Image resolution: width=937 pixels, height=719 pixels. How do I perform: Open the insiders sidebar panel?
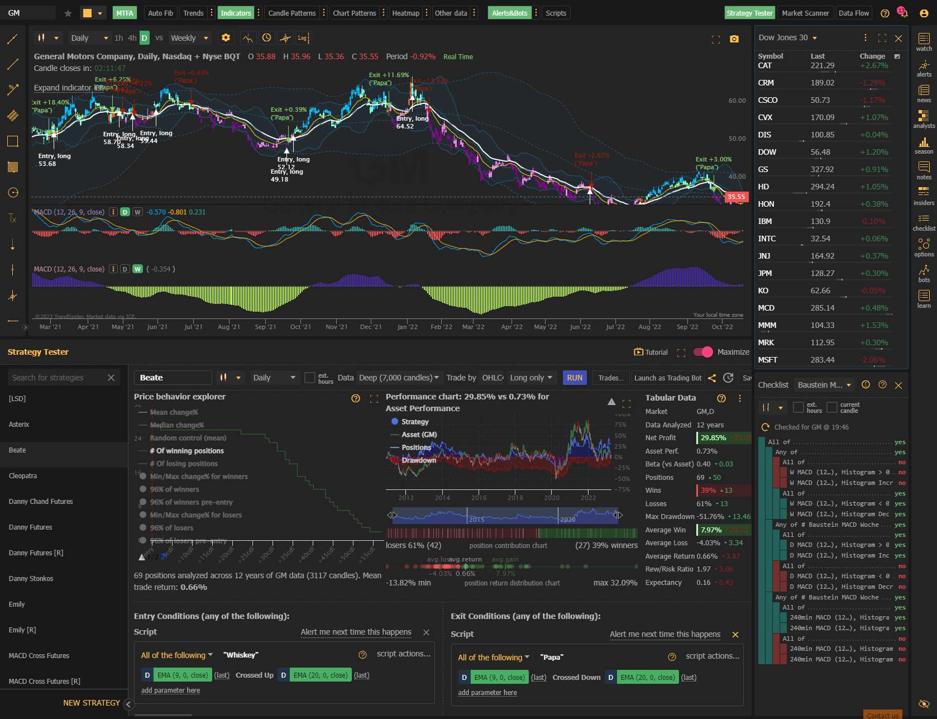pyautogui.click(x=924, y=196)
